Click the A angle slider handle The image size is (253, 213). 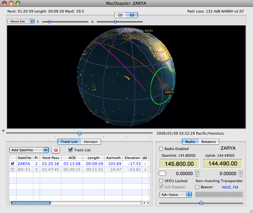pyautogui.click(x=115, y=22)
